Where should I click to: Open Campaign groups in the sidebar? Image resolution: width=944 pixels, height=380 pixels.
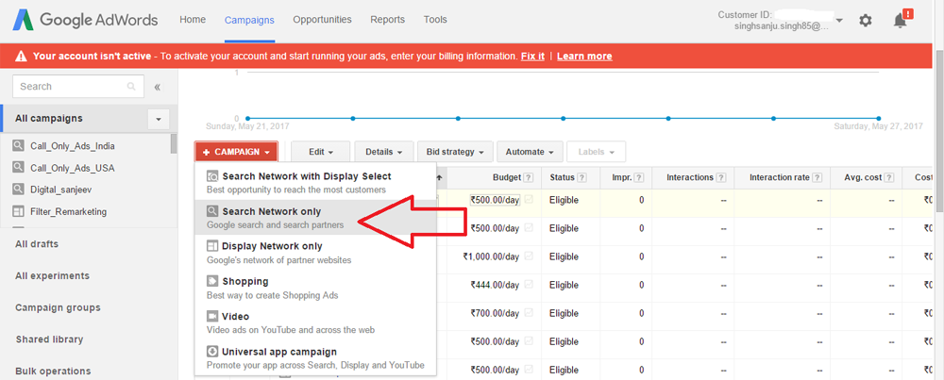pyautogui.click(x=58, y=307)
